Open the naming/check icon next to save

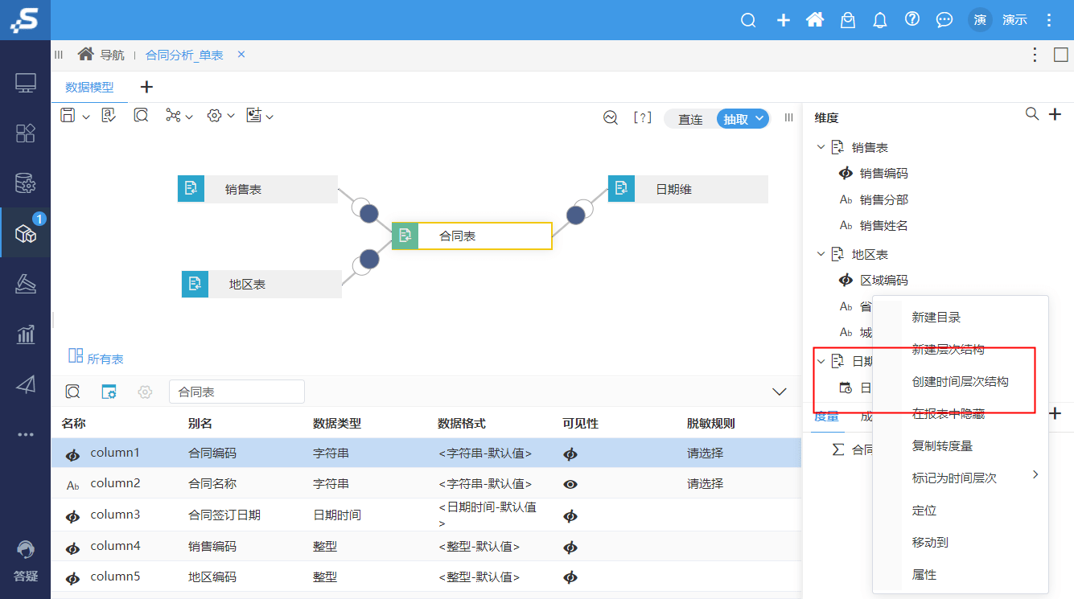(x=108, y=115)
